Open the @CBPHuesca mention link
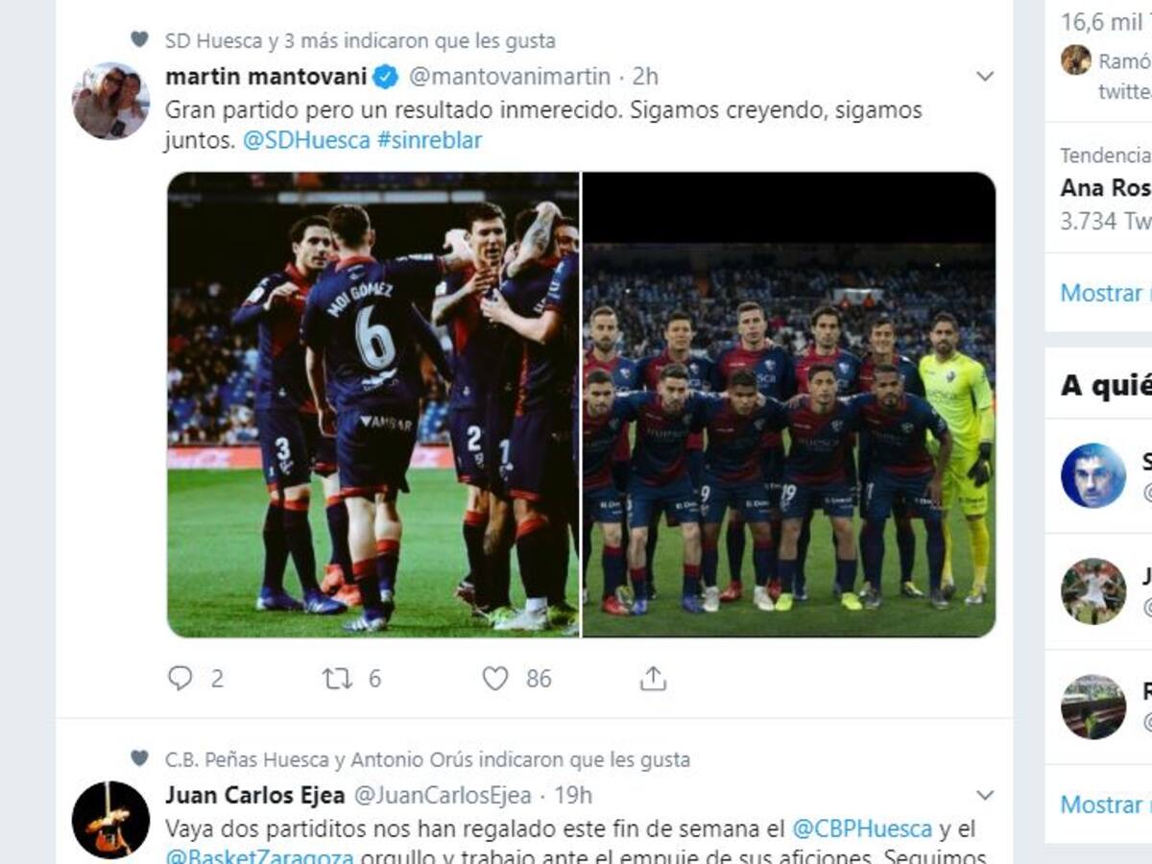 pos(862,828)
